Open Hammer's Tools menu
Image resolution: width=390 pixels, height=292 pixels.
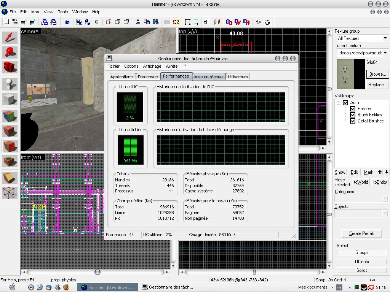(63, 12)
